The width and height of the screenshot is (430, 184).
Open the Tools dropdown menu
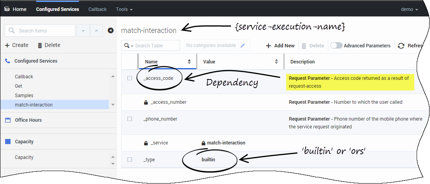124,9
